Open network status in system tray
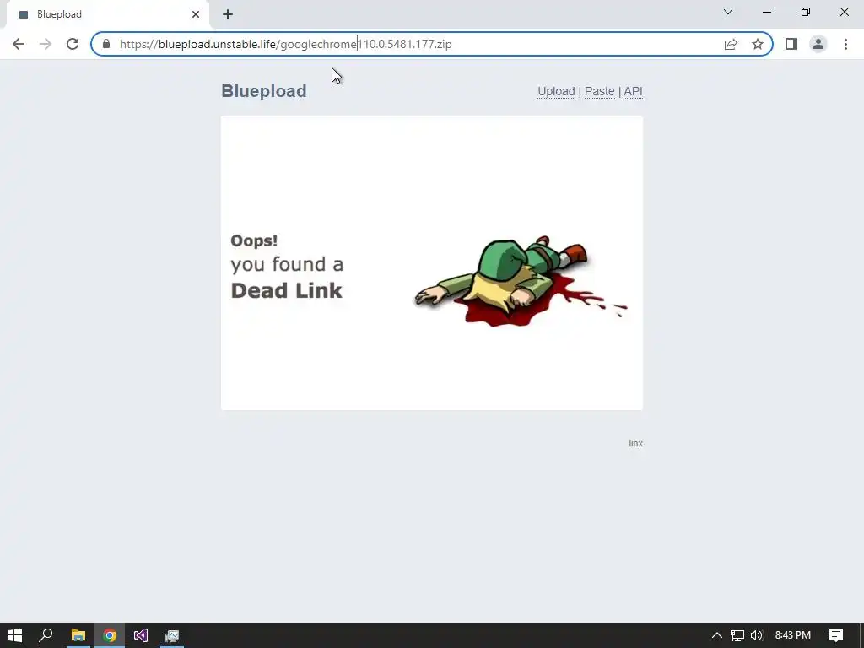The image size is (864, 648). (737, 635)
